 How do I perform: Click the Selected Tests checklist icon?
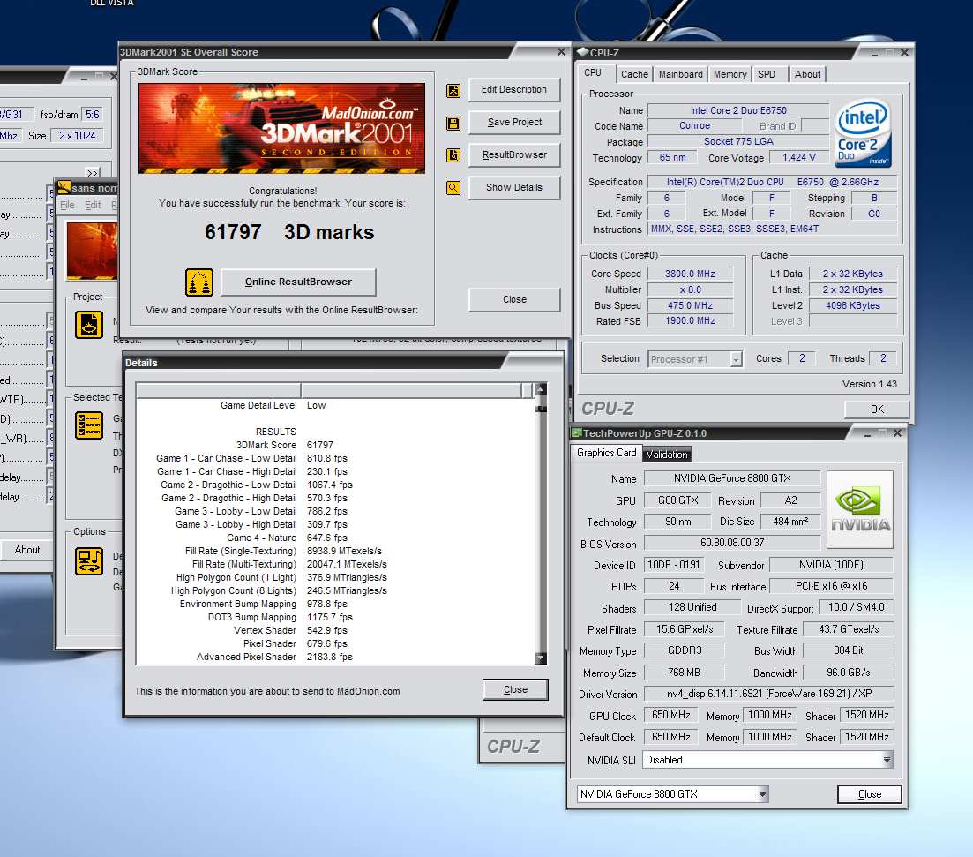89,425
